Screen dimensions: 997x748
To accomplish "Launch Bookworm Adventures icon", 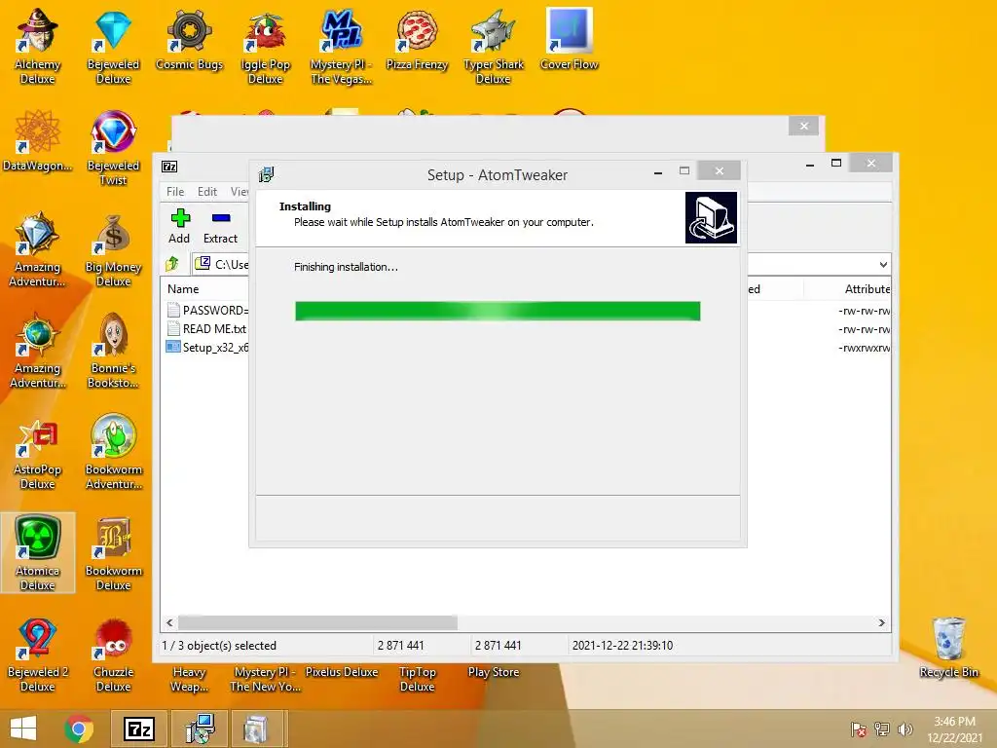I will (113, 451).
